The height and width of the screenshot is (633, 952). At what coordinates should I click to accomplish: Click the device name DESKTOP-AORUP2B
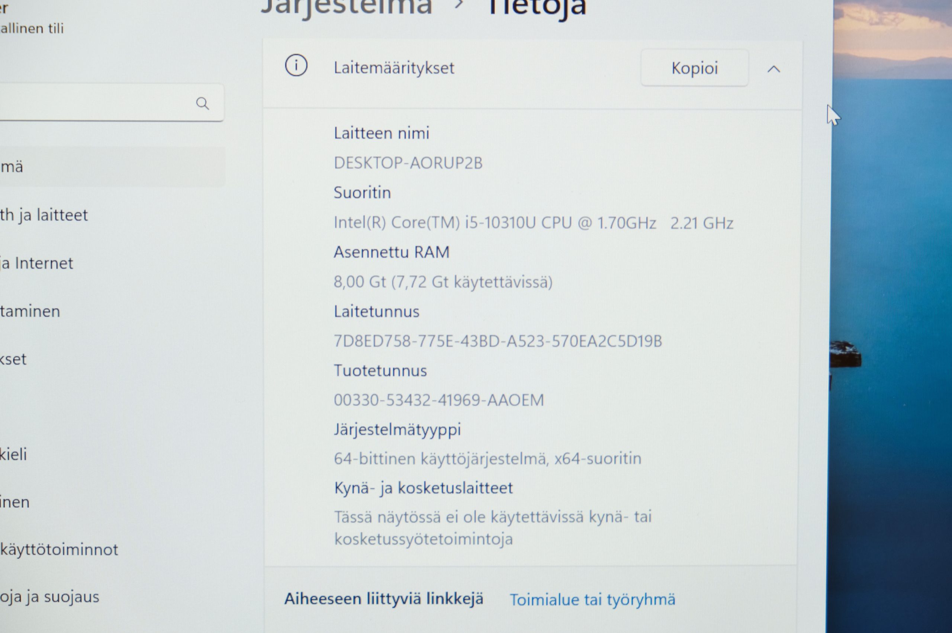coord(408,163)
